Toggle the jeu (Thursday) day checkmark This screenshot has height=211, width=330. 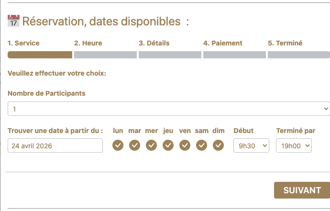pos(168,145)
